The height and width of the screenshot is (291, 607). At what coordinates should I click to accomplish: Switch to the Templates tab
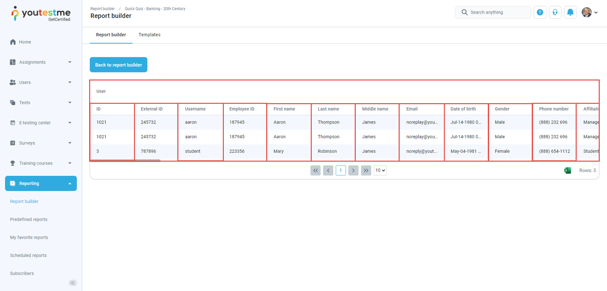pos(149,35)
